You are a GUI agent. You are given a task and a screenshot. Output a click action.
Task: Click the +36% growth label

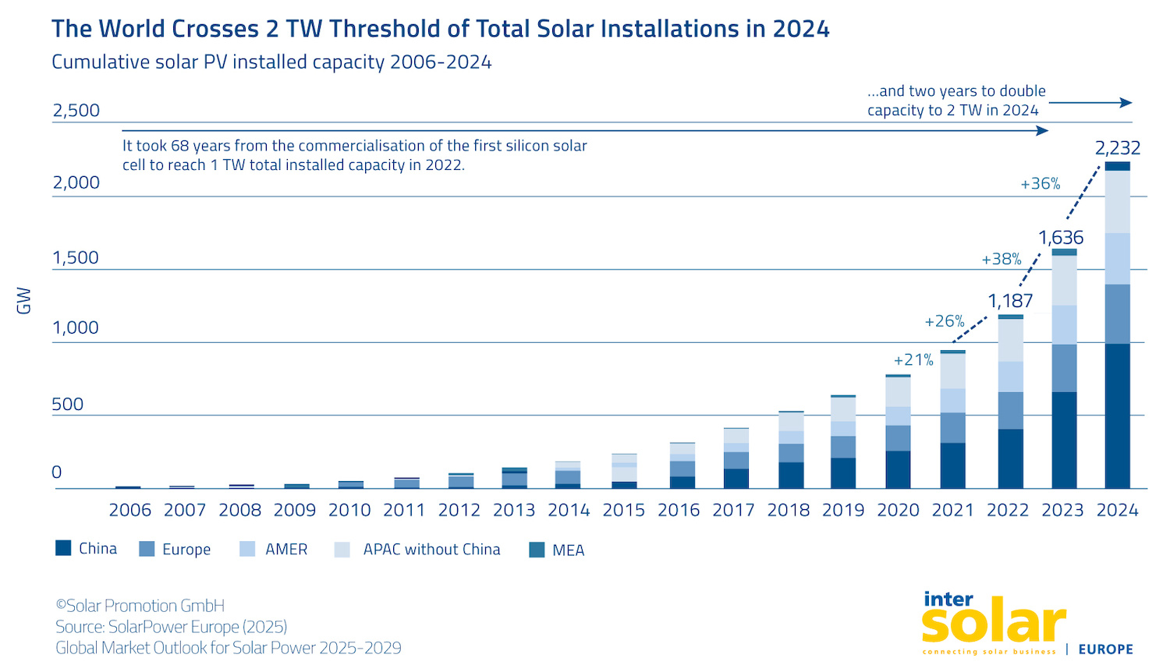point(1040,184)
